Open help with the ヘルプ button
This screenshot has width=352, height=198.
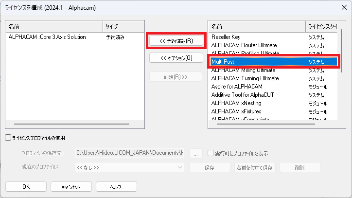pyautogui.click(x=116, y=187)
